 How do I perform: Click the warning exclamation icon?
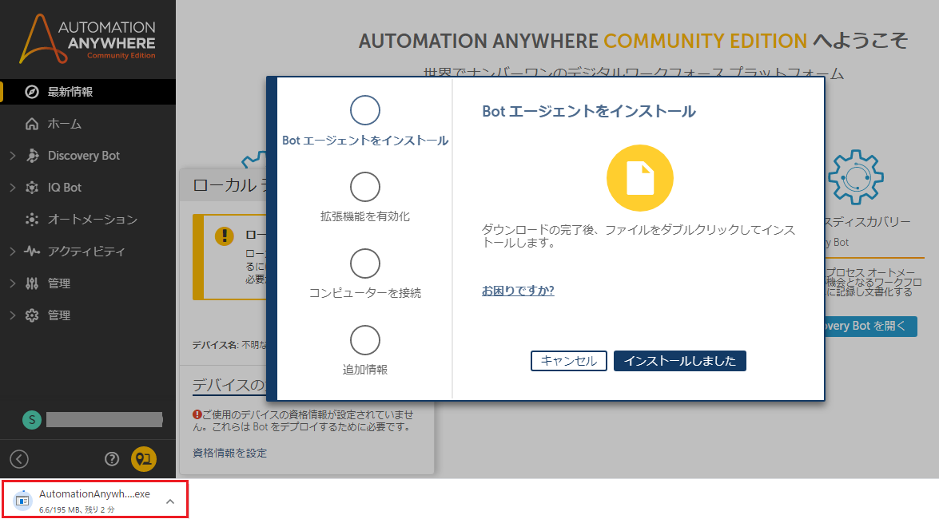[225, 236]
